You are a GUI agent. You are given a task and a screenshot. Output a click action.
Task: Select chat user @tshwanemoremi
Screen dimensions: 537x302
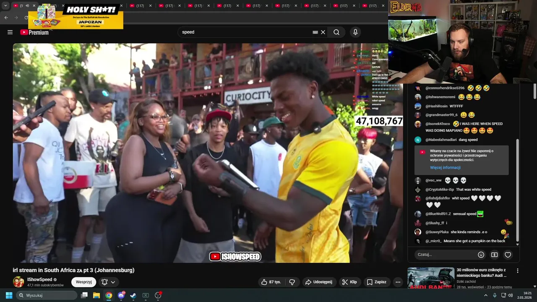pos(440,97)
